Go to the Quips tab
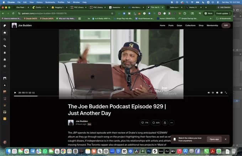The height and width of the screenshot is (156, 242). [179, 26]
